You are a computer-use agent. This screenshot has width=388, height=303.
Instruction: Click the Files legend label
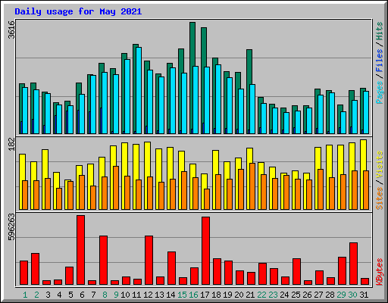point(380,61)
